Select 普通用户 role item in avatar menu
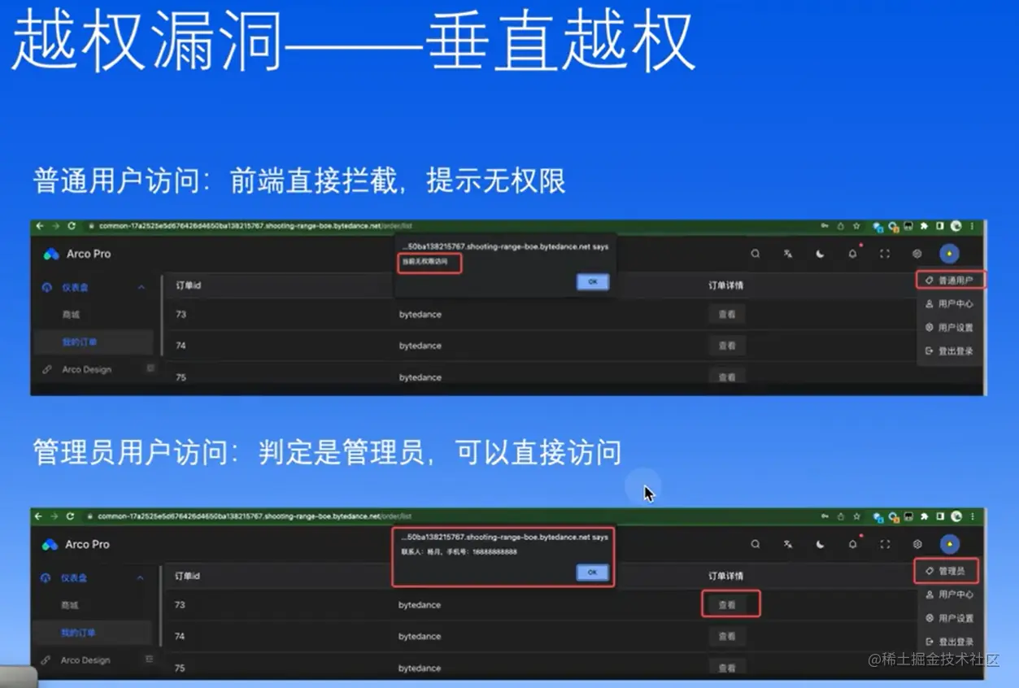The width and height of the screenshot is (1019, 688). (950, 280)
